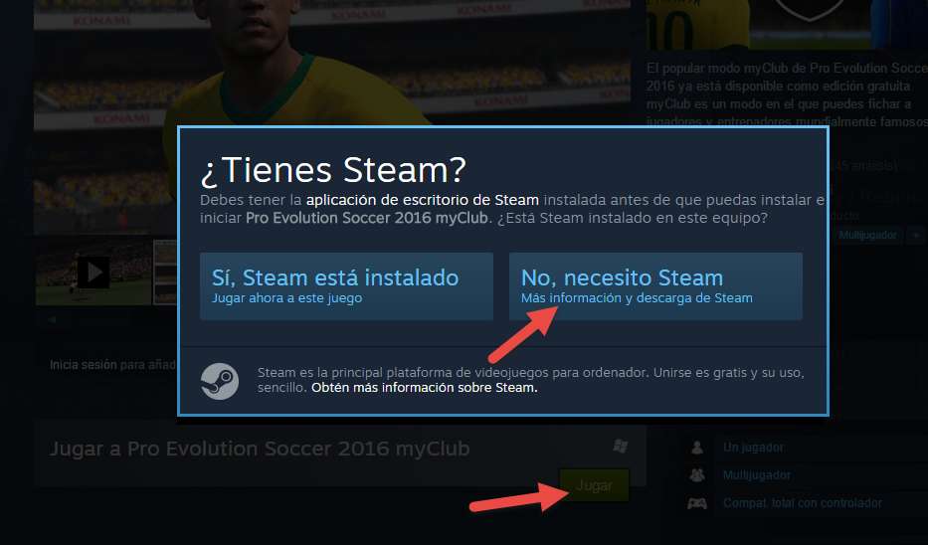The width and height of the screenshot is (928, 545).
Task: Click the Multijugador tag above the dialog edge
Action: click(867, 235)
